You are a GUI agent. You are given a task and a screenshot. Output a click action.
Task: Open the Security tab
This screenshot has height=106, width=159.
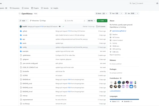click(x=45, y=8)
